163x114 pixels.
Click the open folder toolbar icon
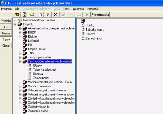pos(32,14)
